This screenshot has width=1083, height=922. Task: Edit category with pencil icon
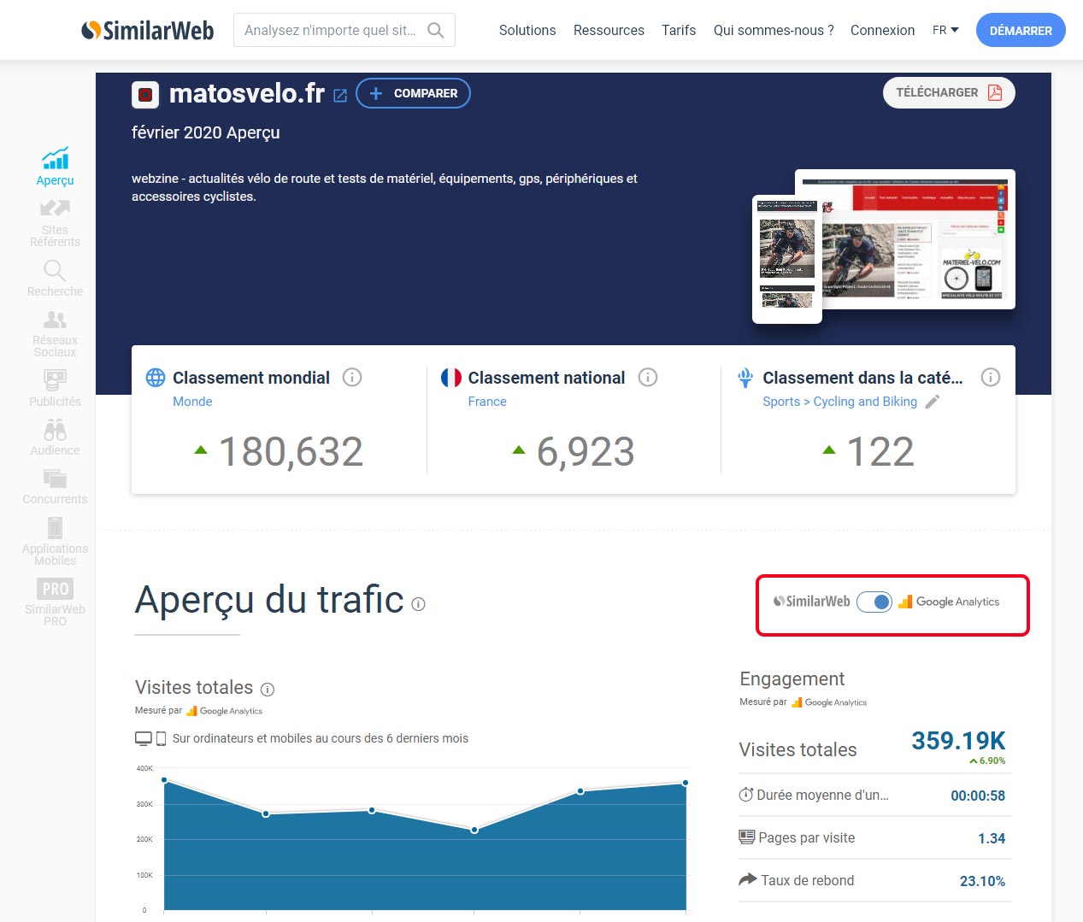click(933, 402)
